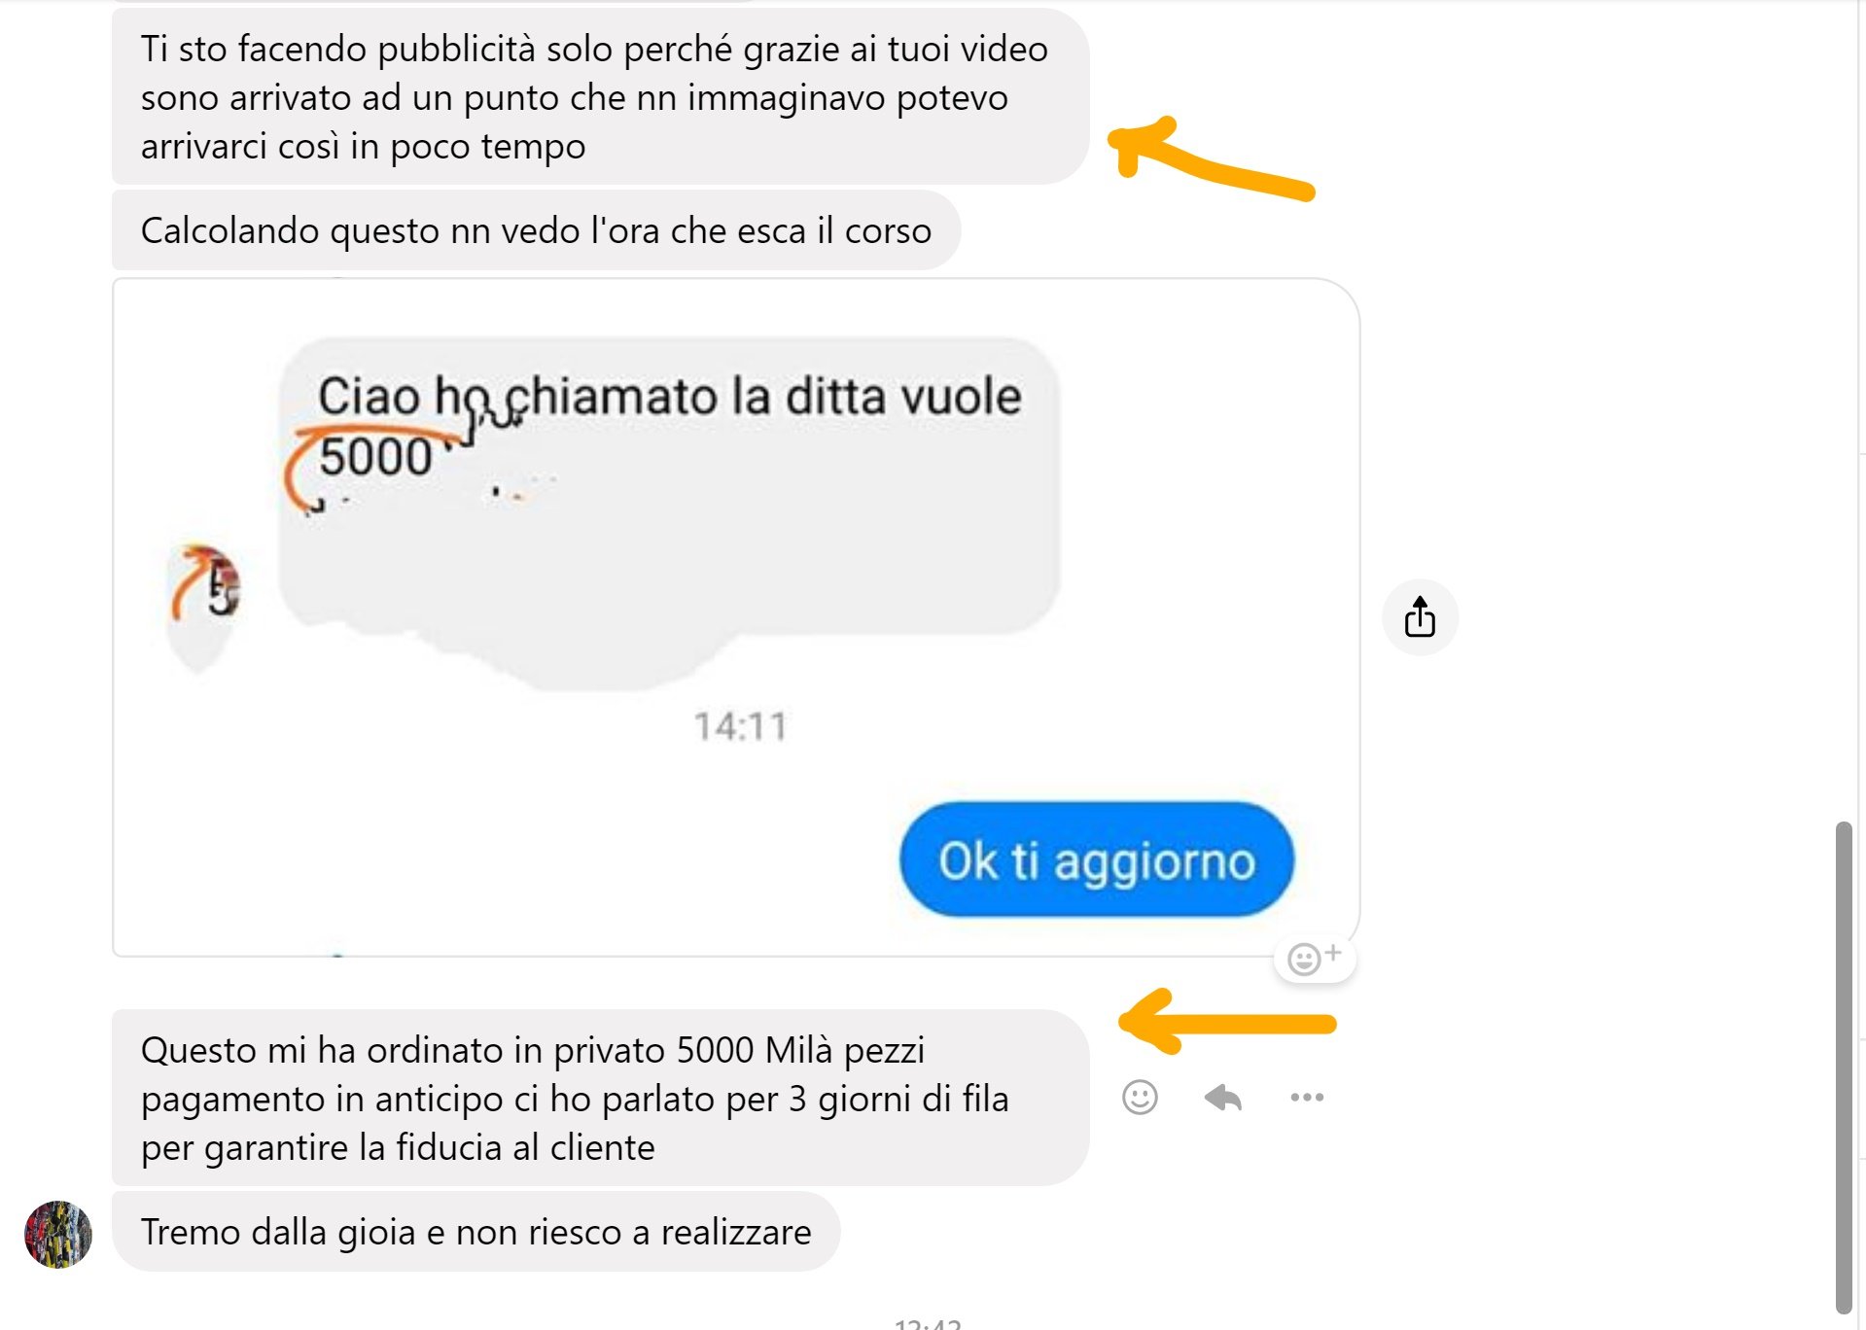Add an emoji reaction to the image

pyautogui.click(x=1314, y=959)
